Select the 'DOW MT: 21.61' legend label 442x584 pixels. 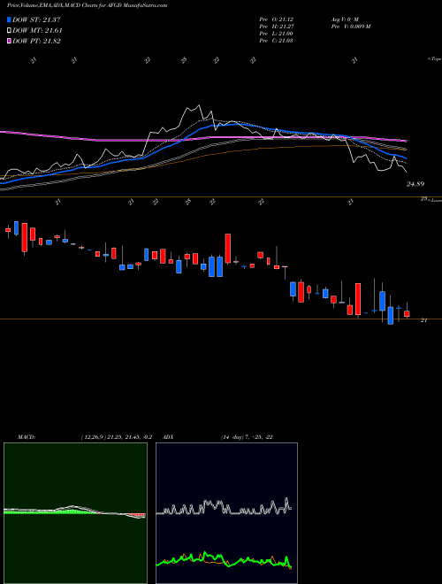click(37, 31)
